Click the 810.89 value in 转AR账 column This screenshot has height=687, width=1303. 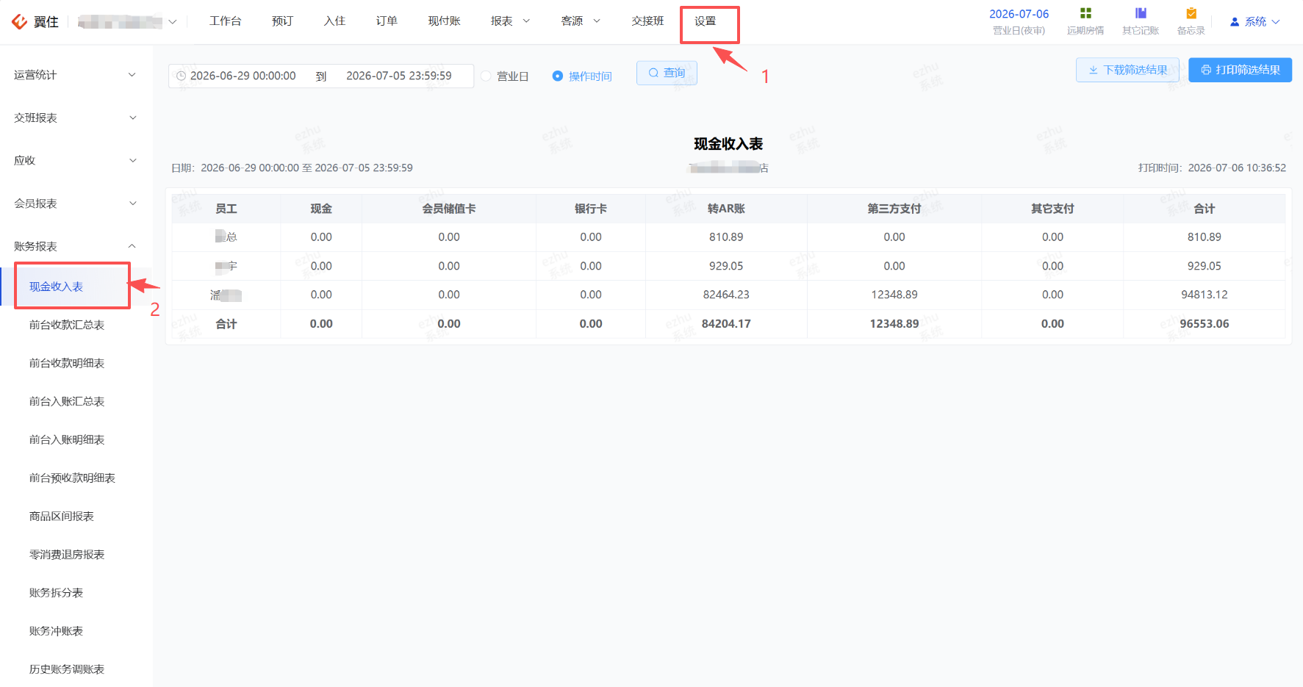726,237
